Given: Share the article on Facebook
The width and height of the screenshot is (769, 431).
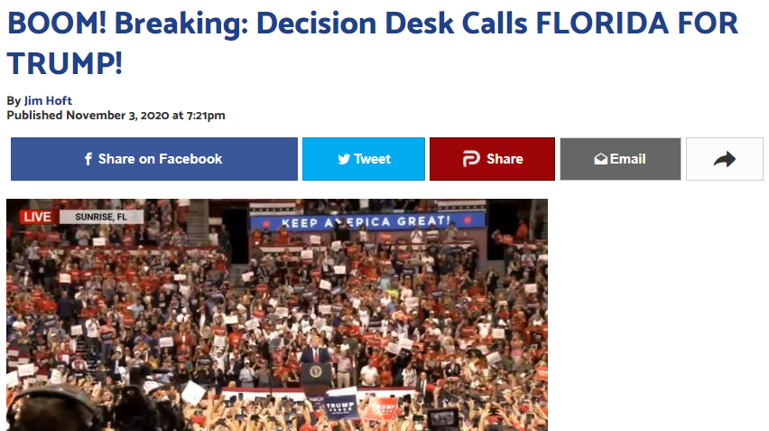Looking at the screenshot, I should [x=154, y=159].
